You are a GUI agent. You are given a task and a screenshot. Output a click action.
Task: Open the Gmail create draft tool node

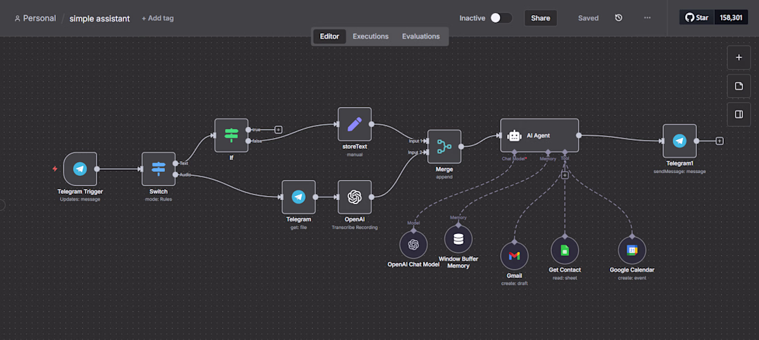pyautogui.click(x=514, y=256)
